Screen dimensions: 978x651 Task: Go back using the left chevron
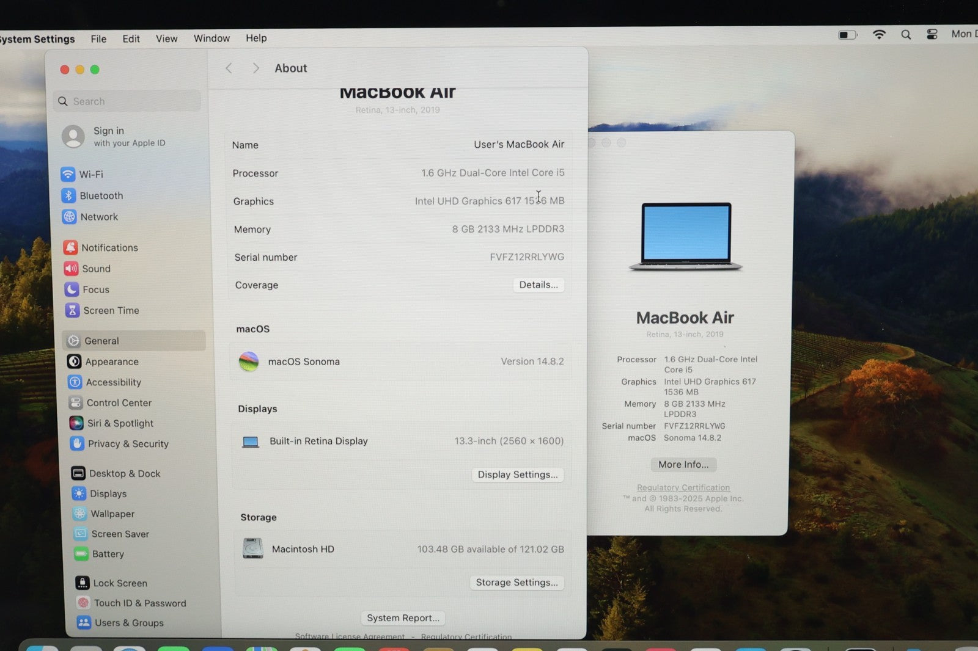[x=229, y=68]
